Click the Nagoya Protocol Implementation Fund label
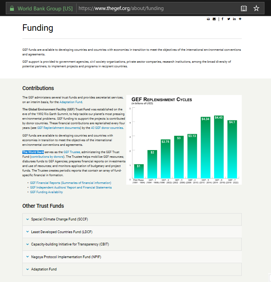The image size is (271, 282). point(66,257)
